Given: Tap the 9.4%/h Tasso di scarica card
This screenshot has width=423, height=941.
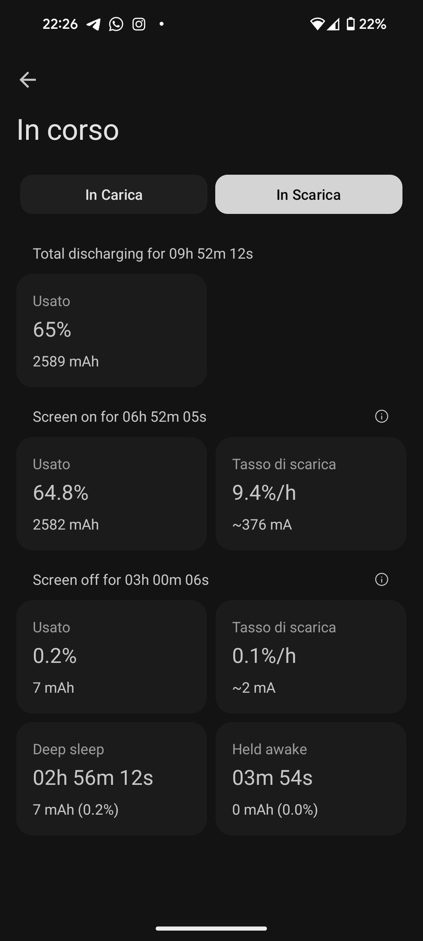Looking at the screenshot, I should (311, 493).
